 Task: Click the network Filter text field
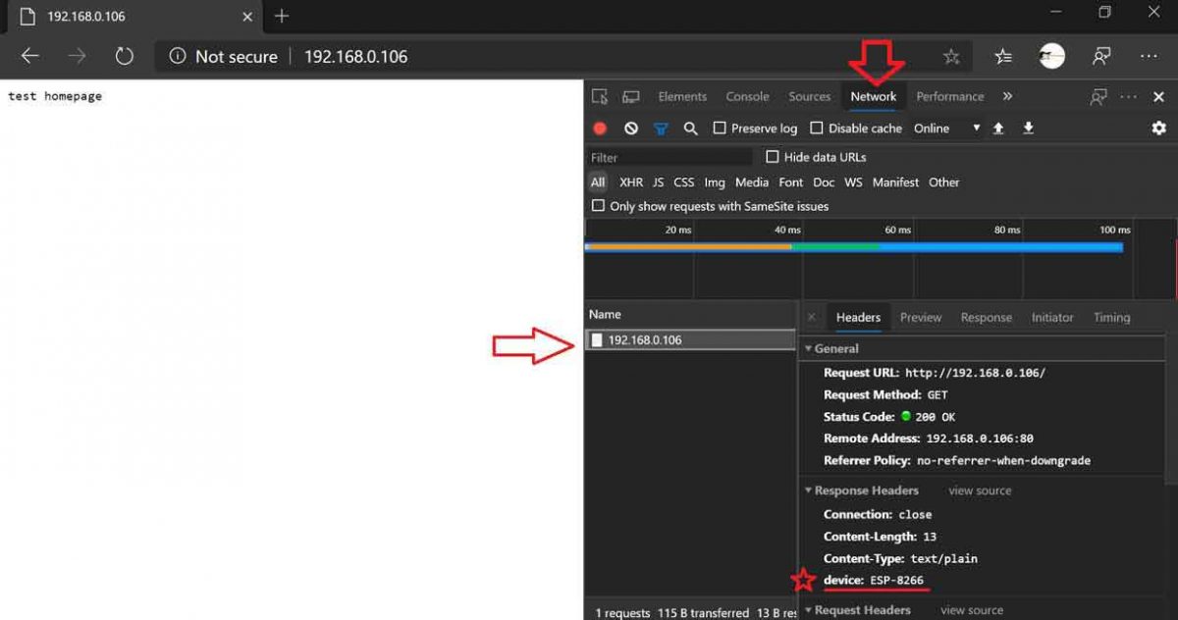669,157
